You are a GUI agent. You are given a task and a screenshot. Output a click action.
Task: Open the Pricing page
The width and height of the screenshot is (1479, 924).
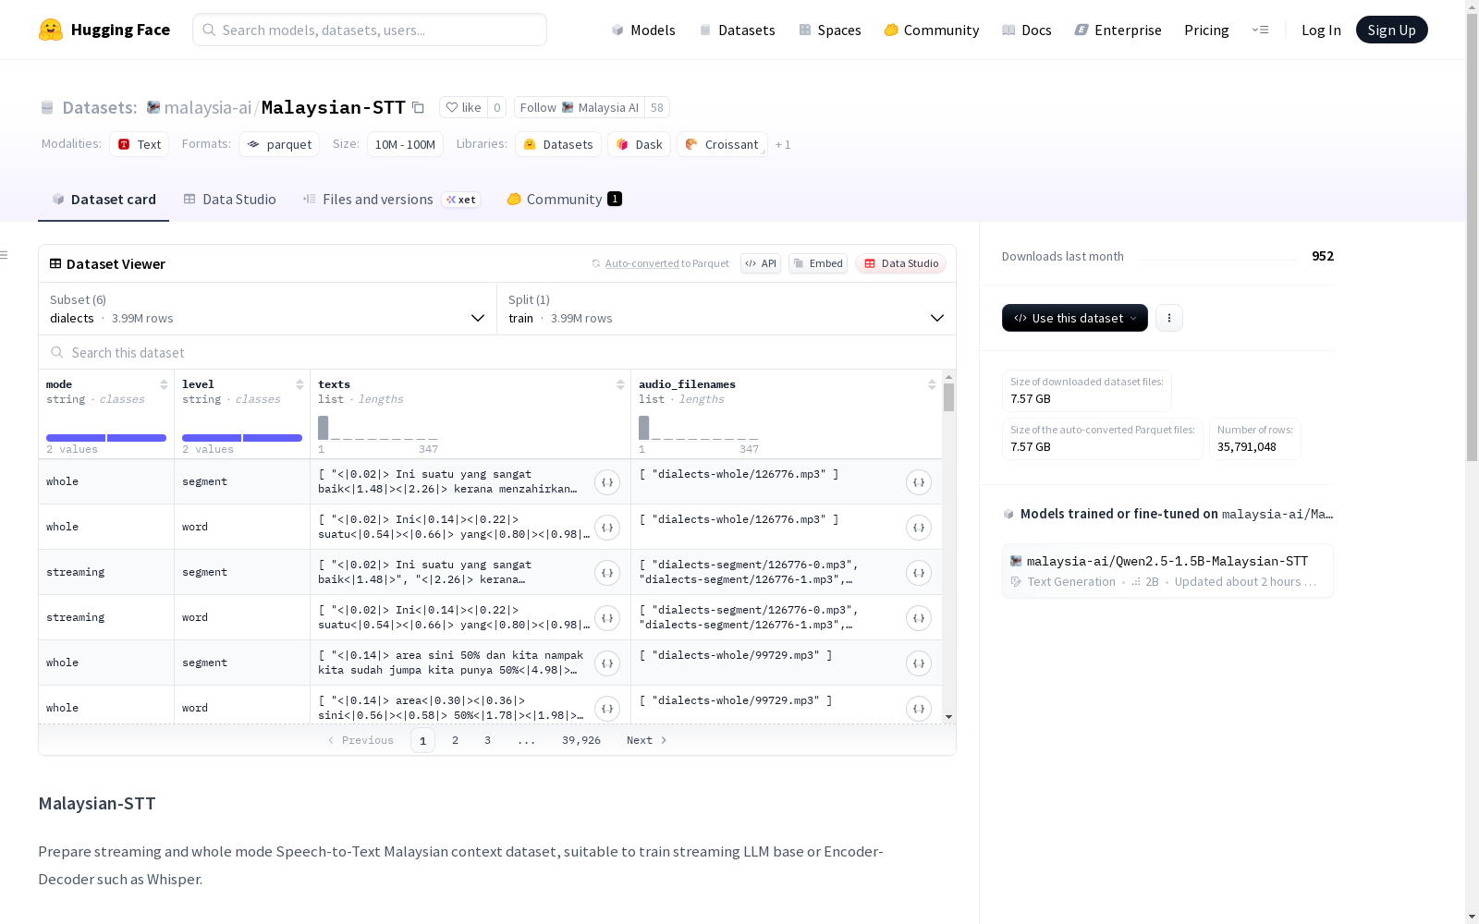coord(1206,30)
